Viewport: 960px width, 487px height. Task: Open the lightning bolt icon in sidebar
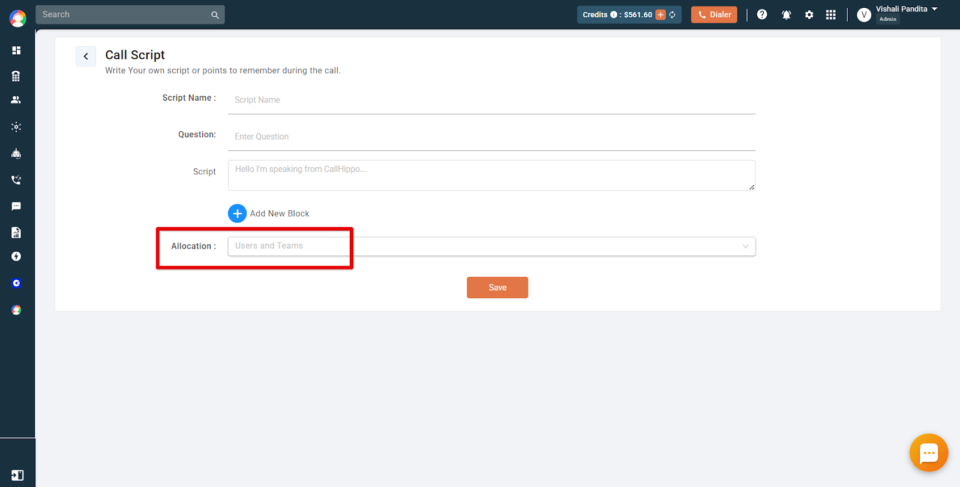(x=16, y=256)
